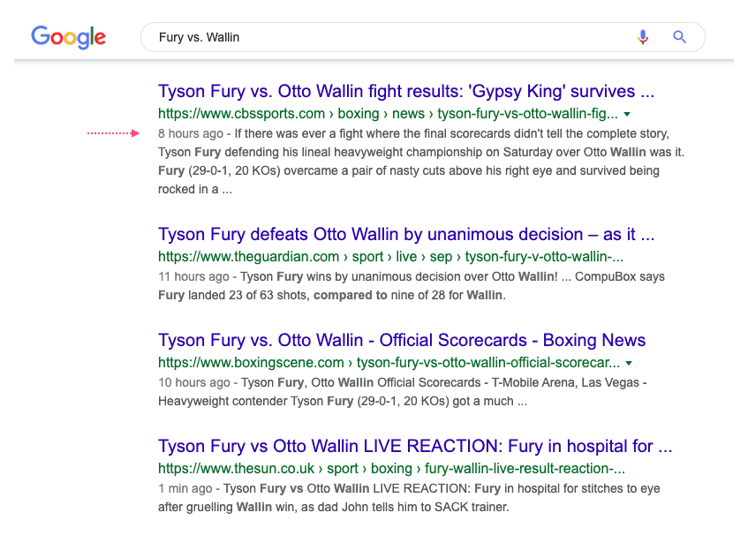
Task: Click the '10 hours ago' timestamp
Action: [193, 383]
